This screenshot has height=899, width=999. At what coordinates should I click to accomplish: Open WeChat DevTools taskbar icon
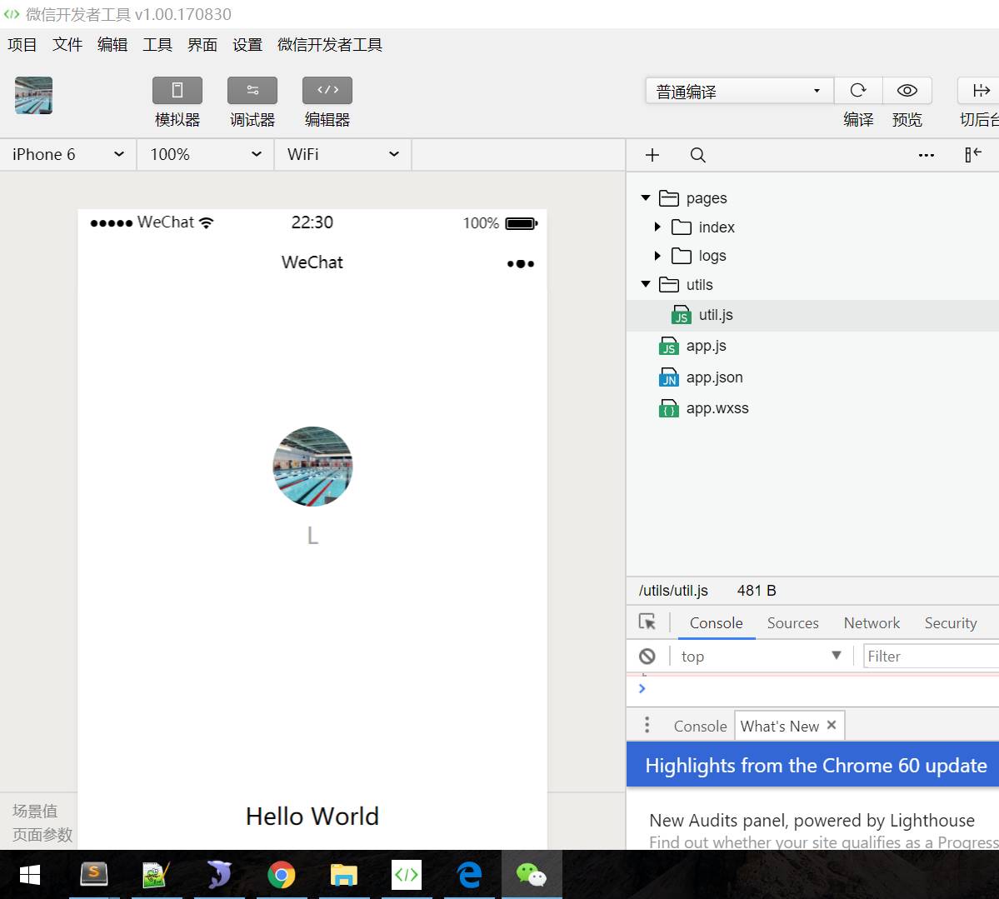[x=407, y=875]
